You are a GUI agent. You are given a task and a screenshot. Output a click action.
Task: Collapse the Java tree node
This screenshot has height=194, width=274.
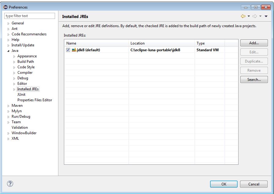(x=9, y=51)
